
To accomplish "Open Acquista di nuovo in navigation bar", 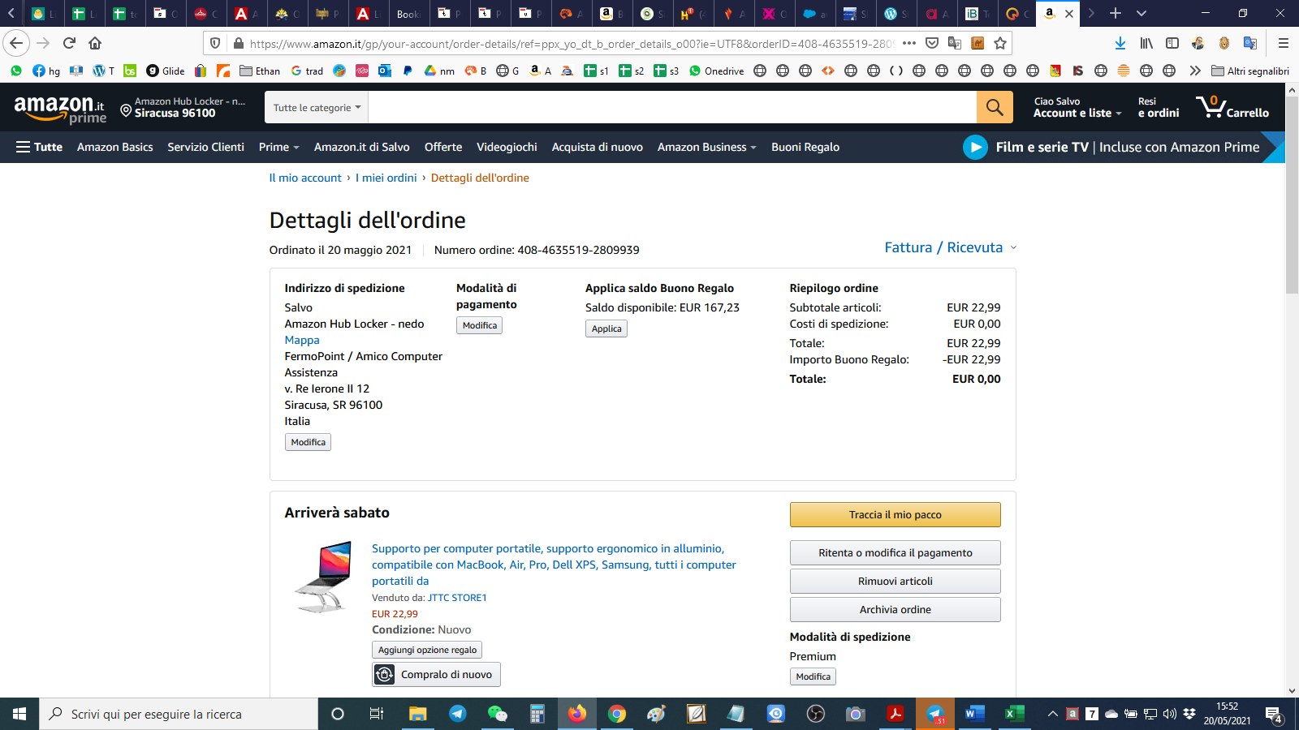I will point(598,147).
